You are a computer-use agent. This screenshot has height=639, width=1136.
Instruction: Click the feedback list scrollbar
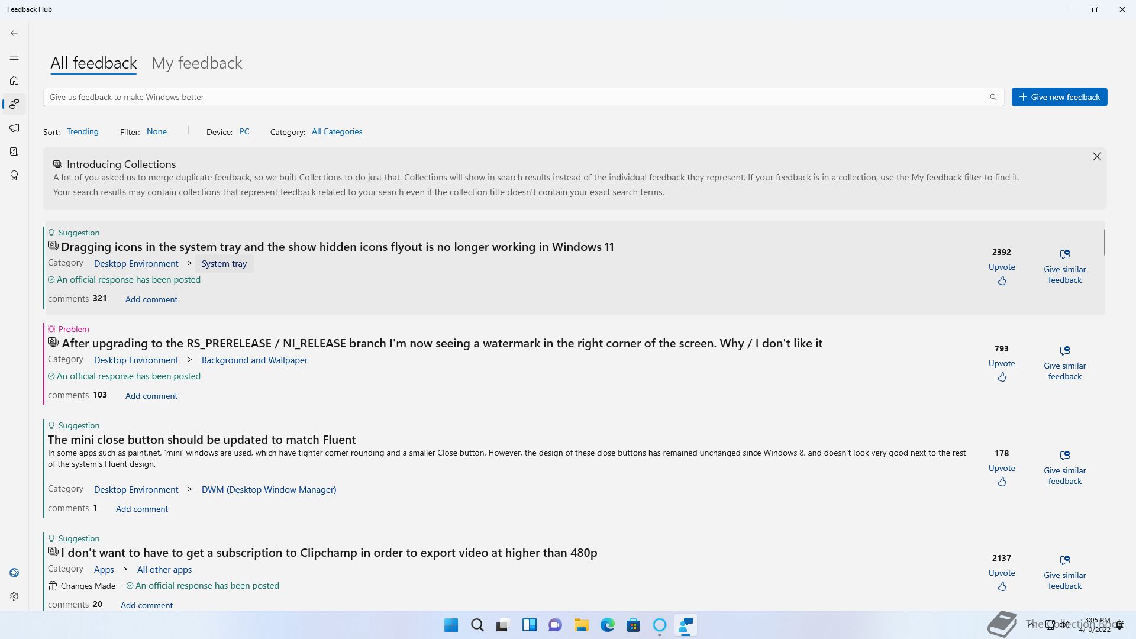point(1104,242)
